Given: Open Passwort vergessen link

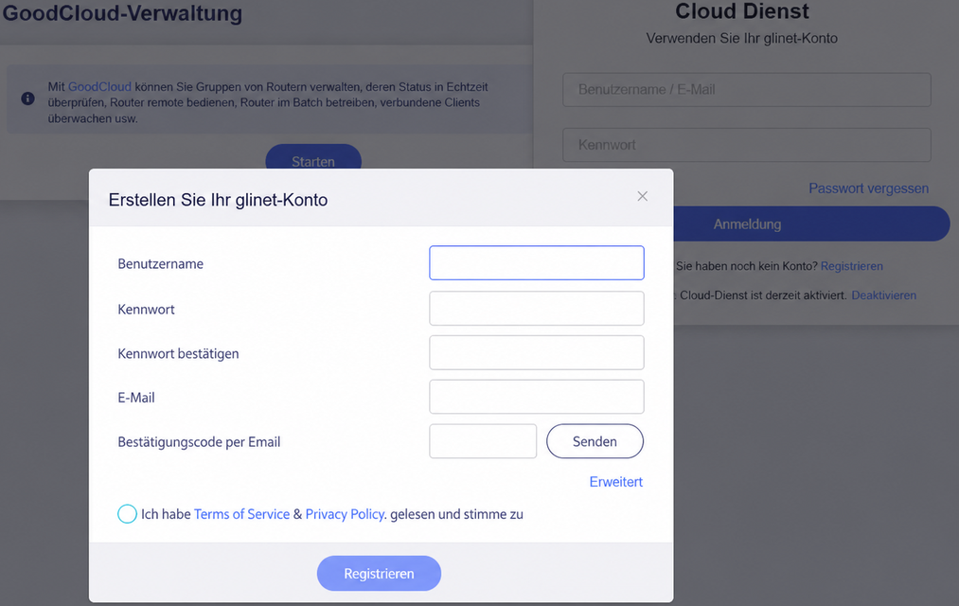Looking at the screenshot, I should (x=868, y=188).
